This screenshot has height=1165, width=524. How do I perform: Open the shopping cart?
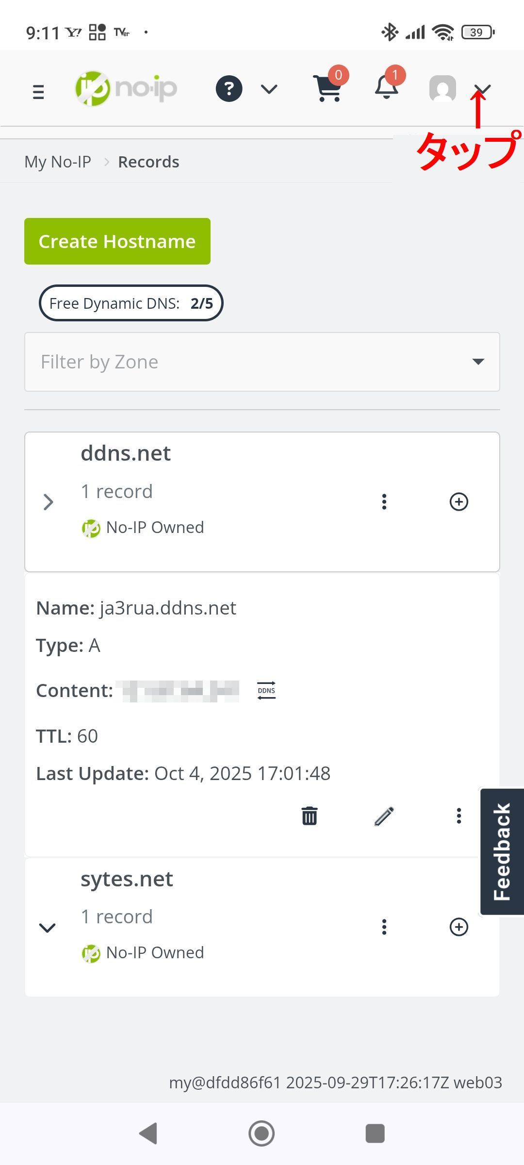tap(328, 89)
